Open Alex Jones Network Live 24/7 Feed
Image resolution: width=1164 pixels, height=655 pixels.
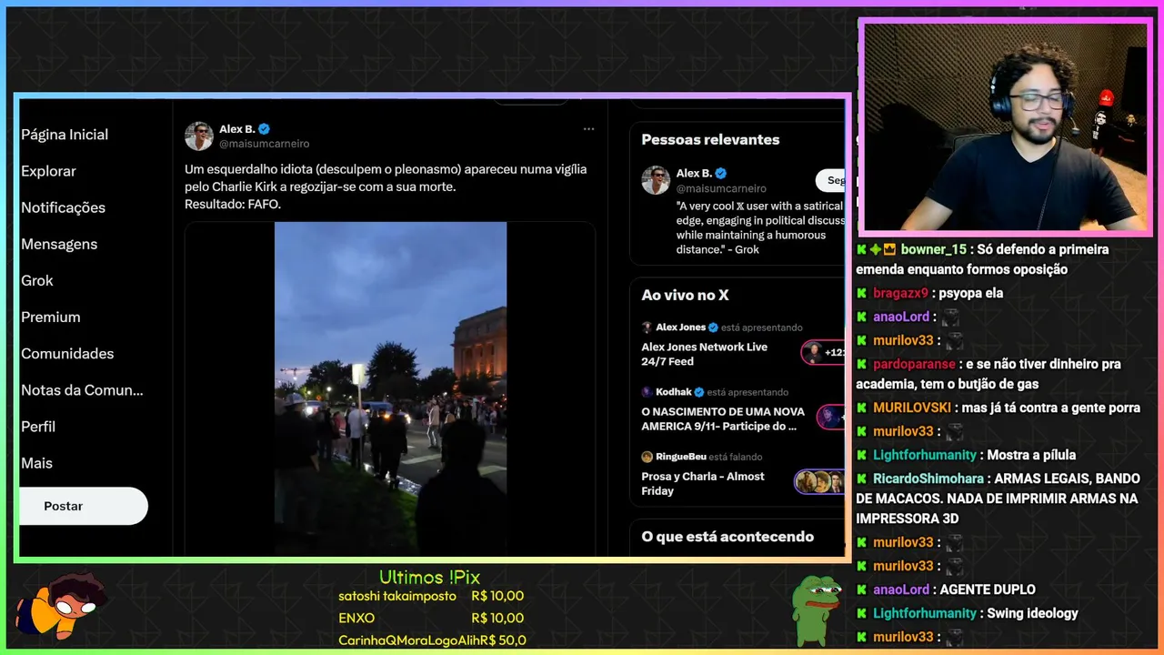coord(705,354)
